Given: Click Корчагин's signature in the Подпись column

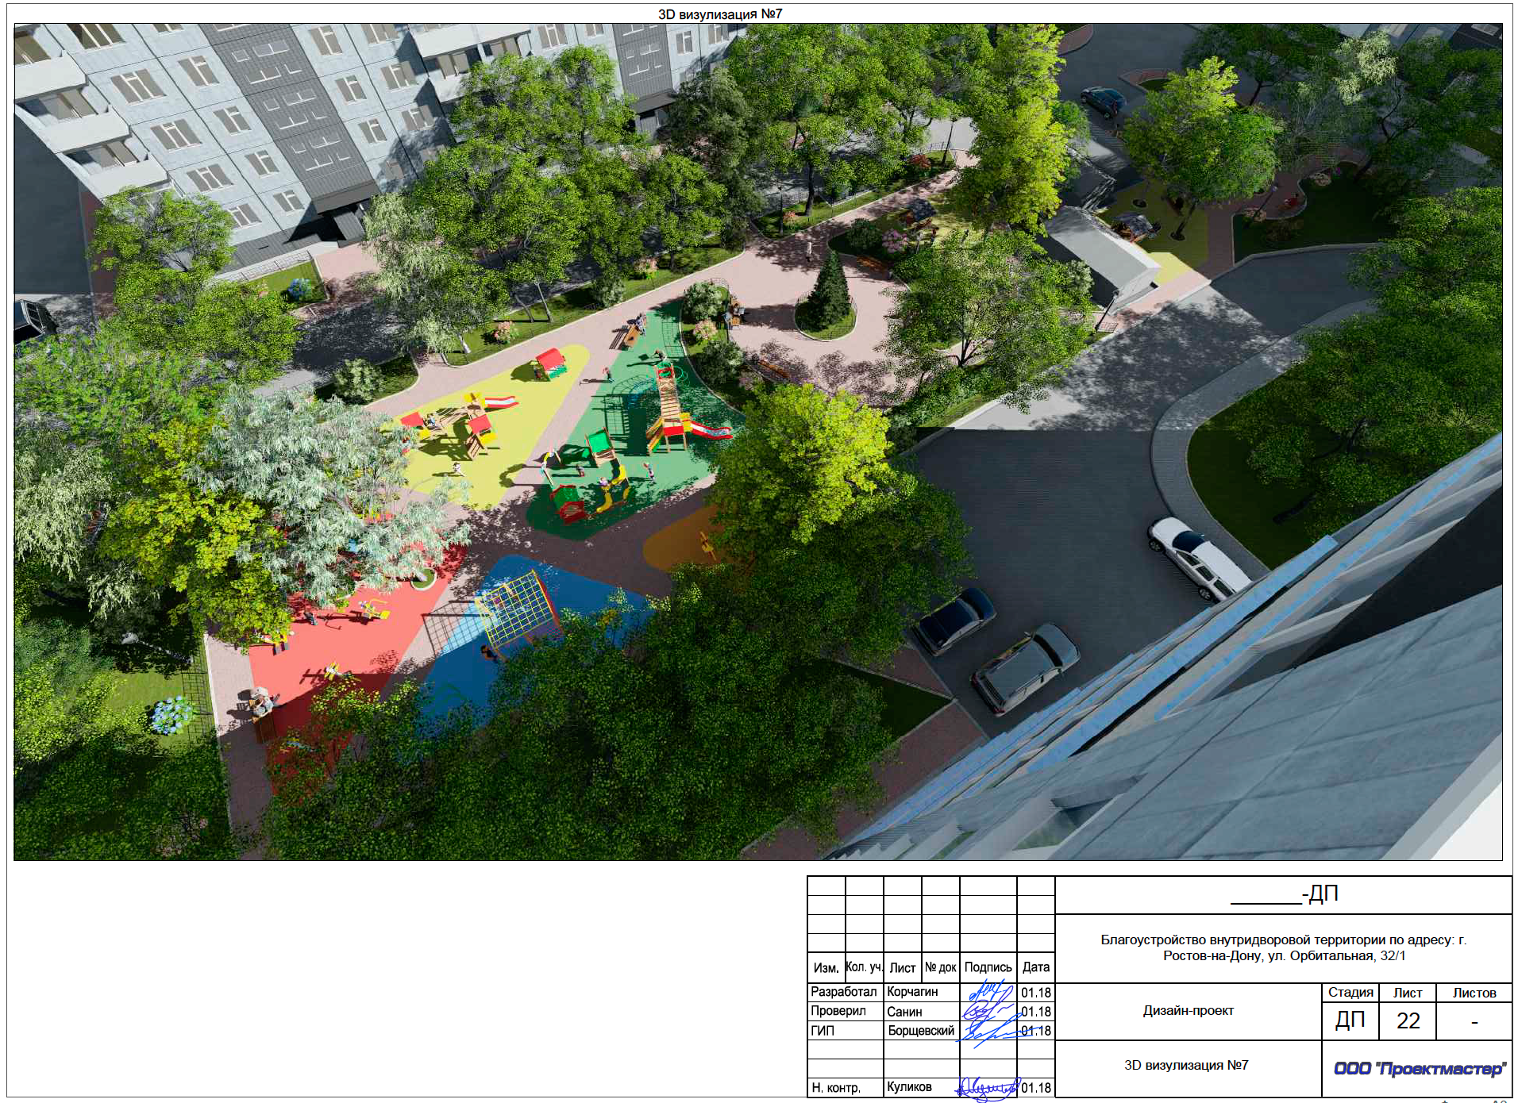Looking at the screenshot, I should [988, 992].
